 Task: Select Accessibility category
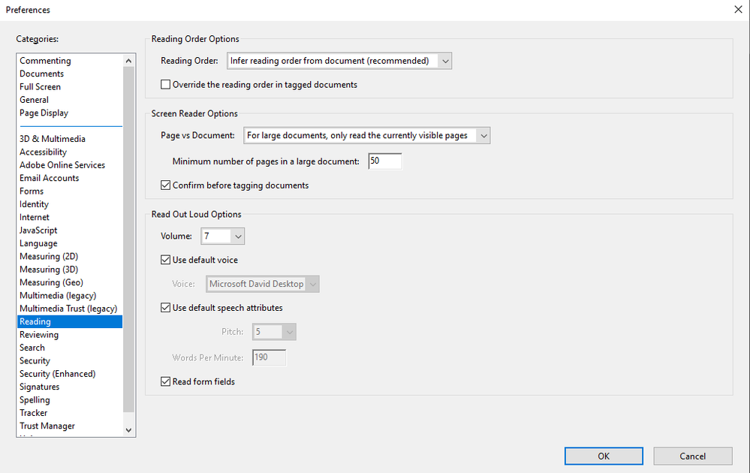tap(44, 152)
